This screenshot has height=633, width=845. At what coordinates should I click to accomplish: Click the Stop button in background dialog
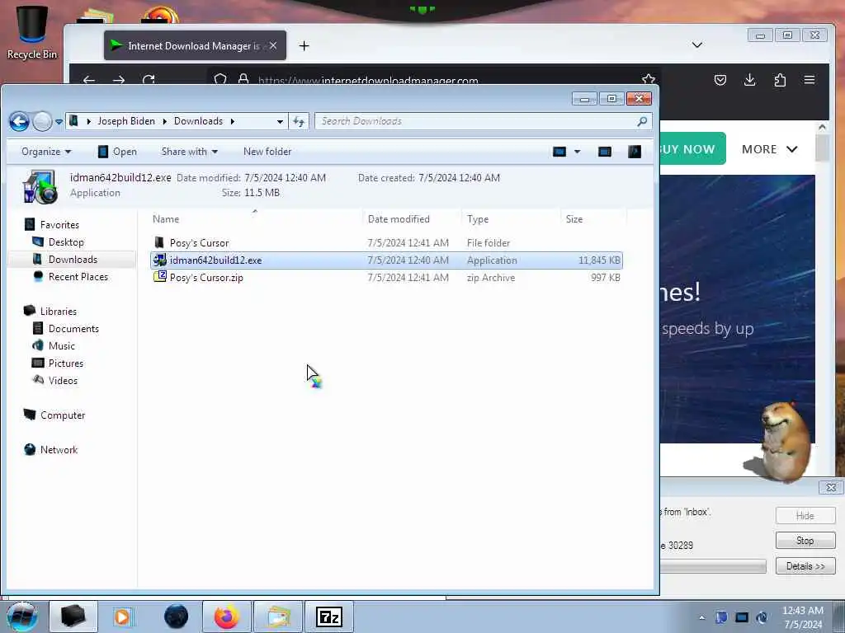[x=805, y=541]
